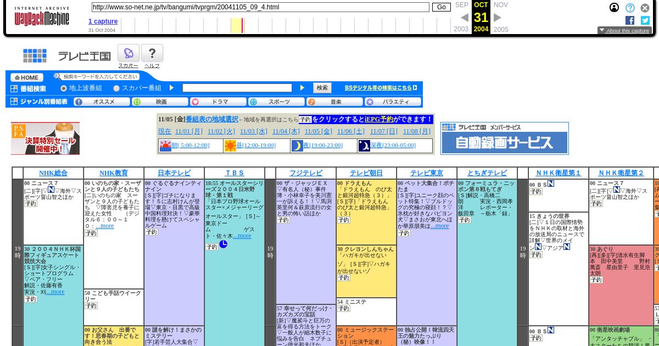659x346 pixels.
Task: Open the Wayback Machine logo link
Action: click(x=42, y=17)
